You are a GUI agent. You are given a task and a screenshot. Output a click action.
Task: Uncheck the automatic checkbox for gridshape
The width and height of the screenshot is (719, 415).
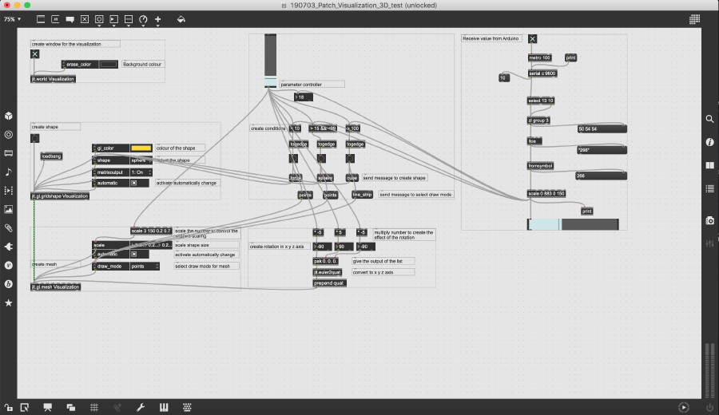pyautogui.click(x=134, y=183)
